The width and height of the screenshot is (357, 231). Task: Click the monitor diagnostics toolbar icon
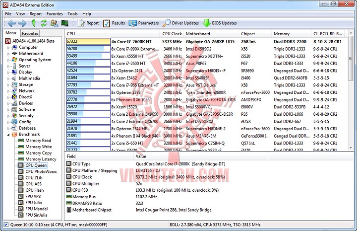tap(65, 23)
